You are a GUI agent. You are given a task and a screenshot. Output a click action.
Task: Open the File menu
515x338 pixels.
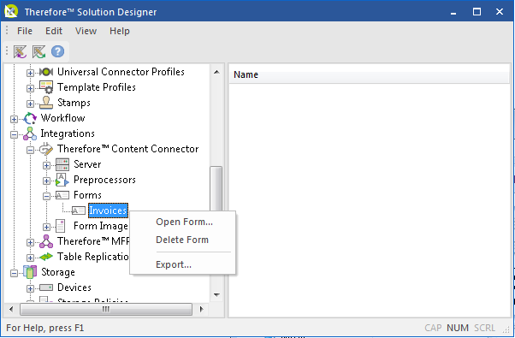tap(25, 31)
